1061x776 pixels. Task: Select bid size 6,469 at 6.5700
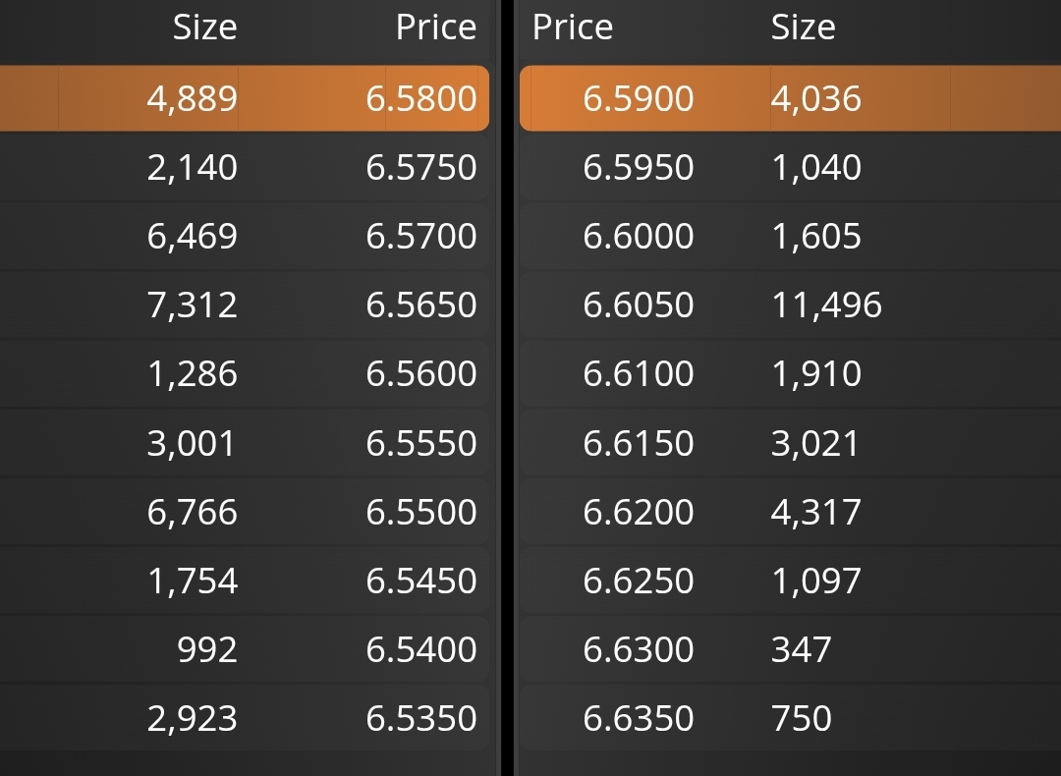click(x=193, y=236)
